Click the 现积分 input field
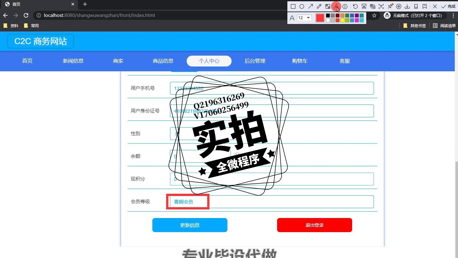The height and width of the screenshot is (258, 458). pyautogui.click(x=272, y=179)
